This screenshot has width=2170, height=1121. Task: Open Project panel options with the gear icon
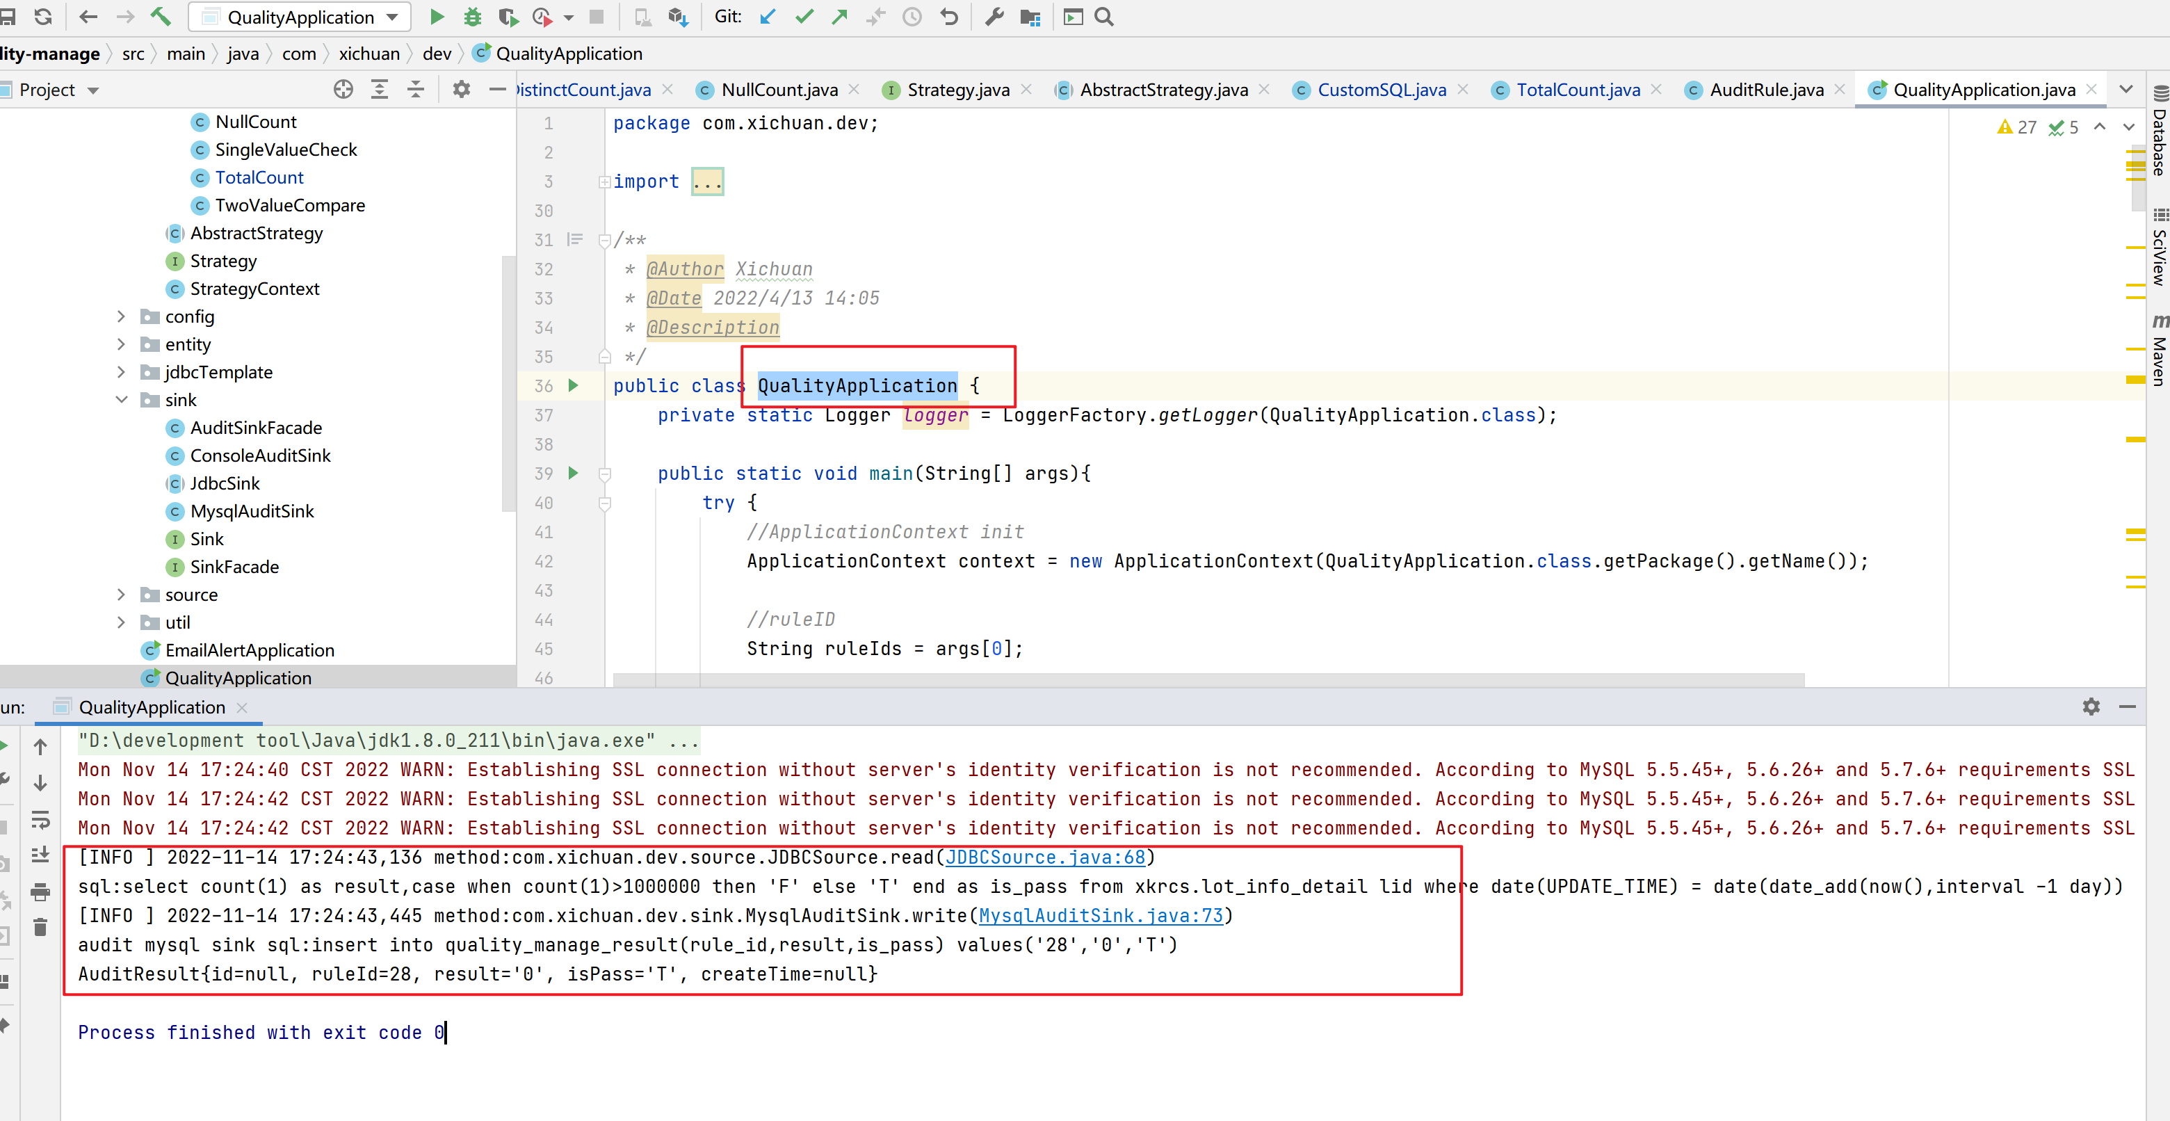pyautogui.click(x=462, y=89)
